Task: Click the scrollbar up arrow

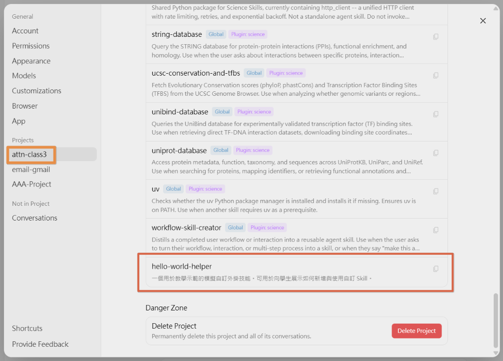Action: pyautogui.click(x=496, y=8)
